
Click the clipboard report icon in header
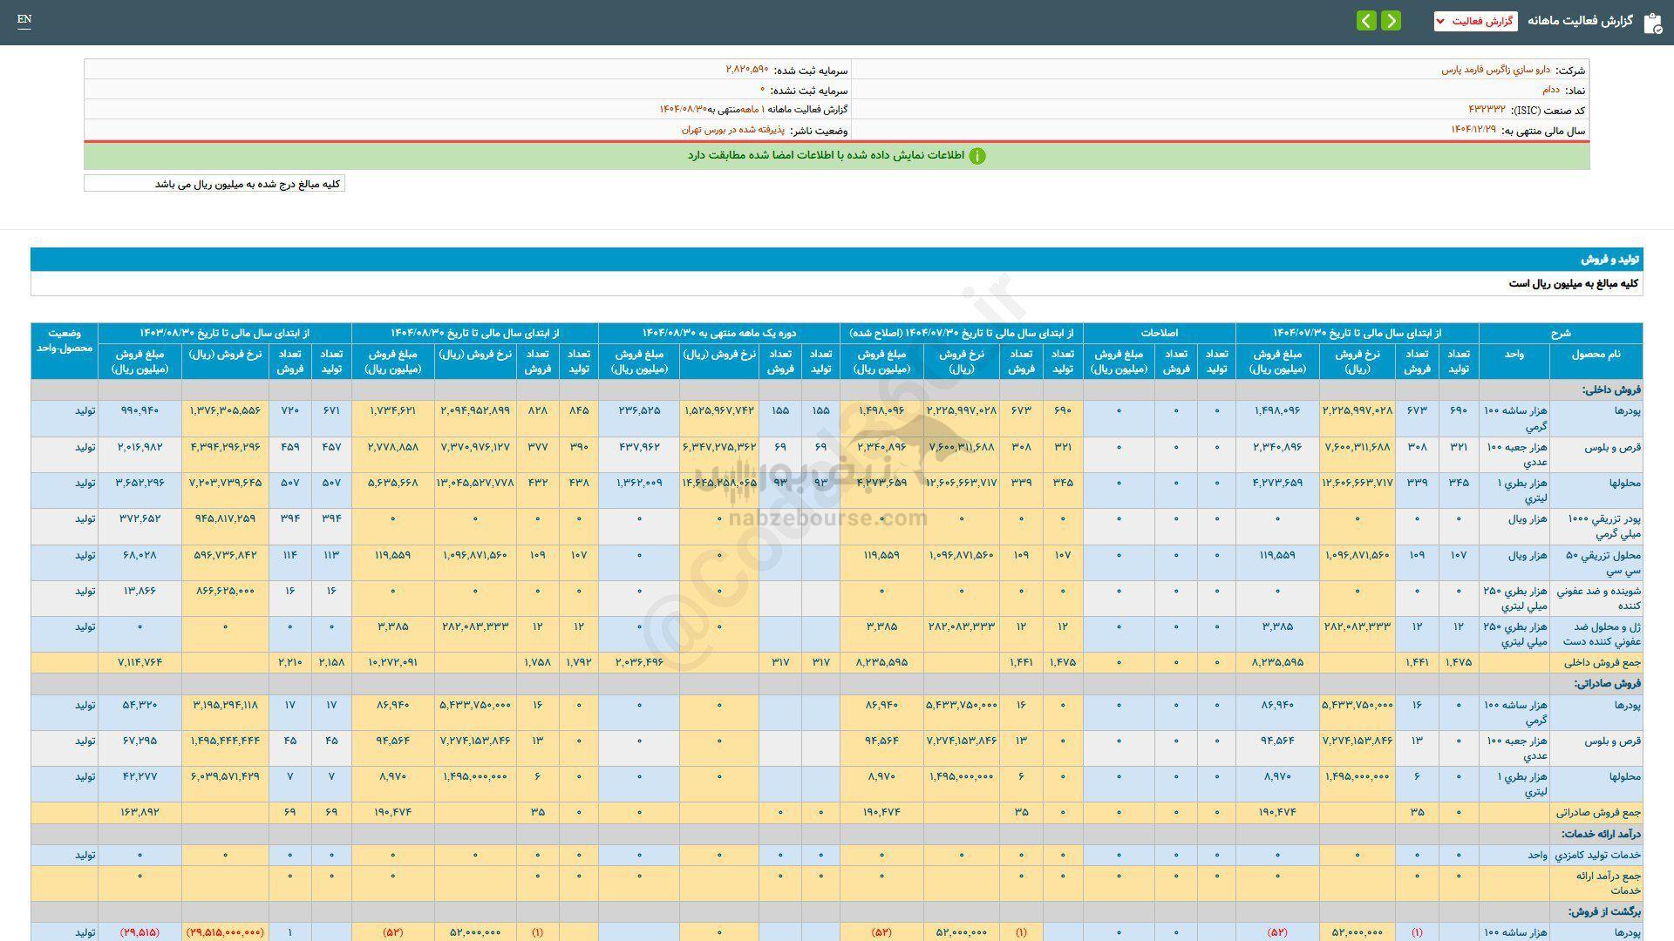[1652, 23]
